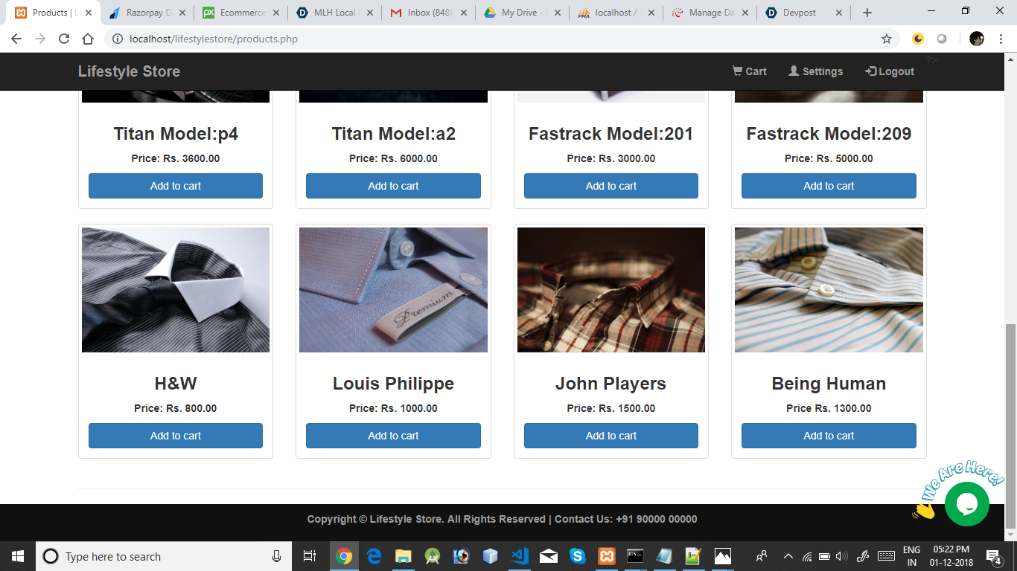Click the taskbar microphone icon
Image resolution: width=1017 pixels, height=571 pixels.
(277, 556)
